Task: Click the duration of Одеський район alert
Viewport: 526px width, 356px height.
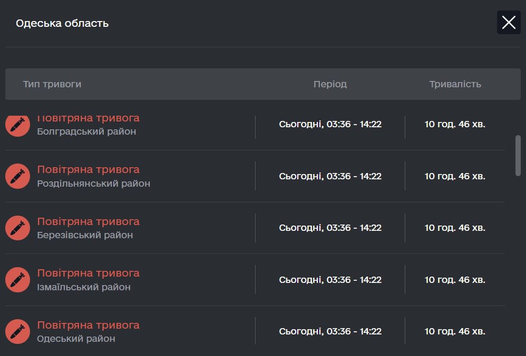Action: (455, 331)
